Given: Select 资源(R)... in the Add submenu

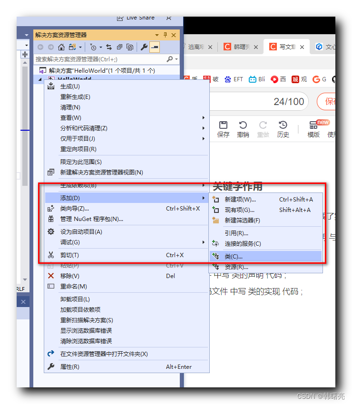Looking at the screenshot, I should [x=266, y=267].
